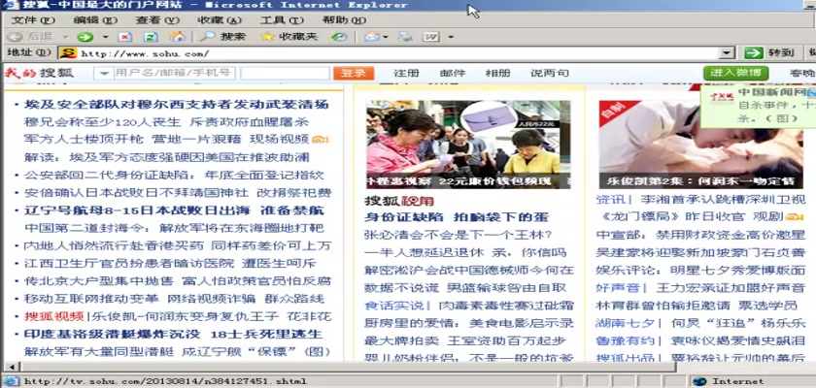Image resolution: width=816 pixels, height=388 pixels.
Task: Click the History icon in toolbar
Action: tap(339, 37)
